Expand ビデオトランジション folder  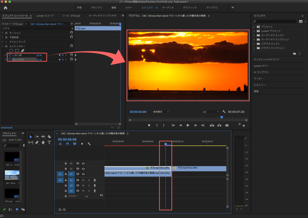point(254,48)
